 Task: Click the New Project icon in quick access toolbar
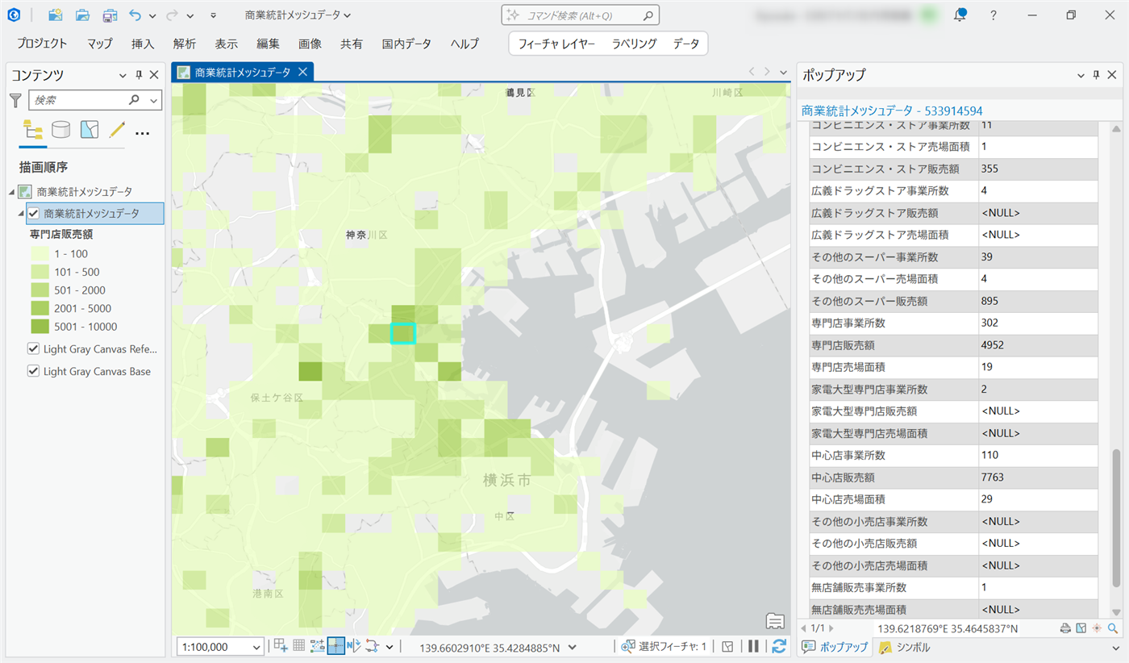(55, 15)
